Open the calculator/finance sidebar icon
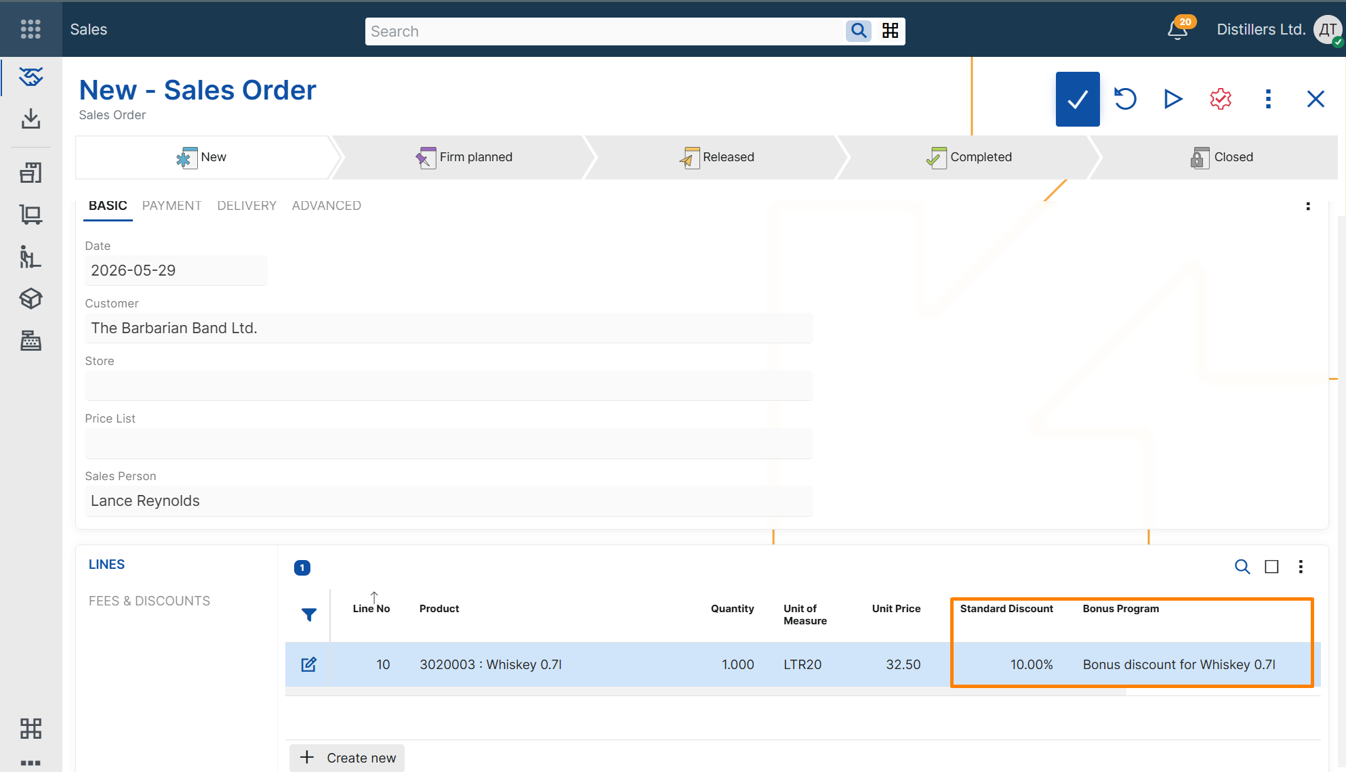 coord(30,173)
